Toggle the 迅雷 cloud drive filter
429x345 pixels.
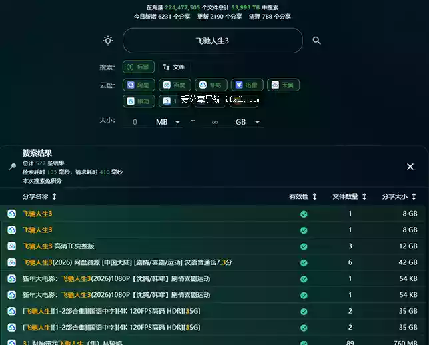[x=247, y=85]
